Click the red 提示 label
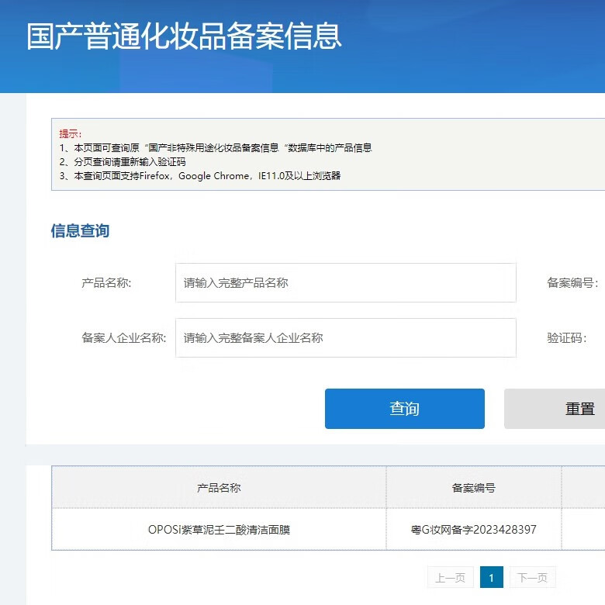605x605 pixels. coord(71,134)
